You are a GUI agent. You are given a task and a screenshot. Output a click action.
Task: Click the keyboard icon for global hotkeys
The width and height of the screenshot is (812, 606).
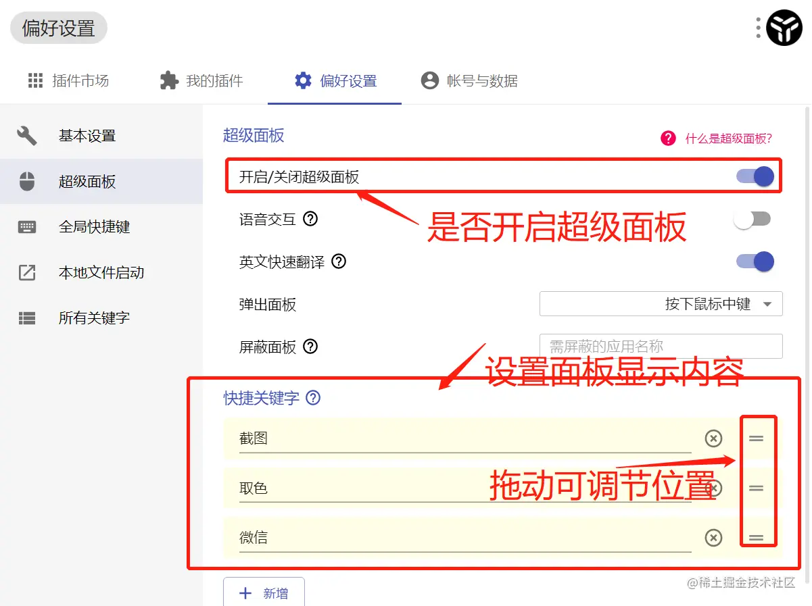click(27, 227)
